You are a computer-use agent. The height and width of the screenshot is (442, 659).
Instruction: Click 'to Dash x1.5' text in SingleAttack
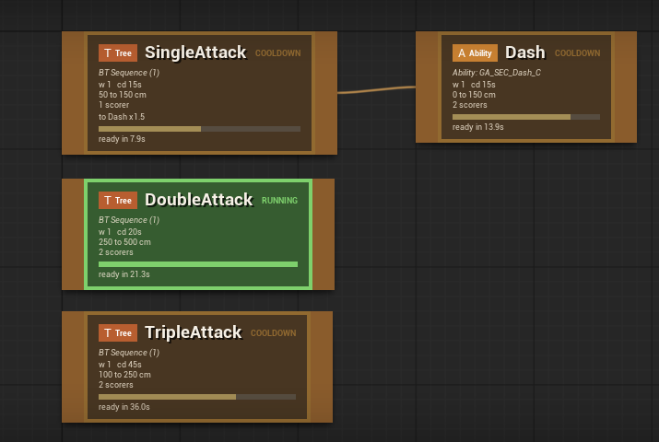[122, 117]
